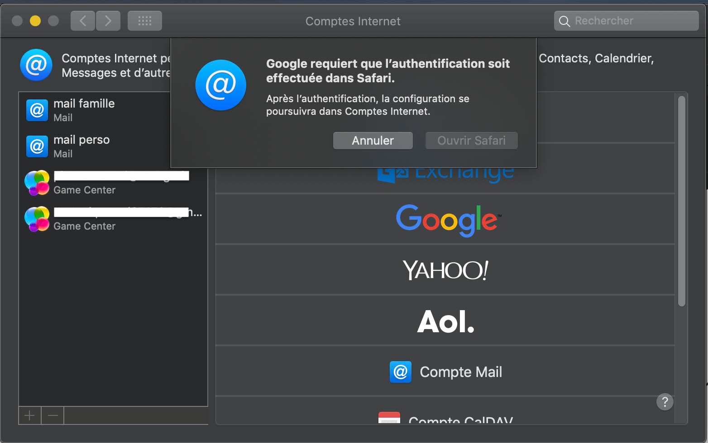708x443 pixels.
Task: Go back with the left chevron button
Action: click(83, 21)
